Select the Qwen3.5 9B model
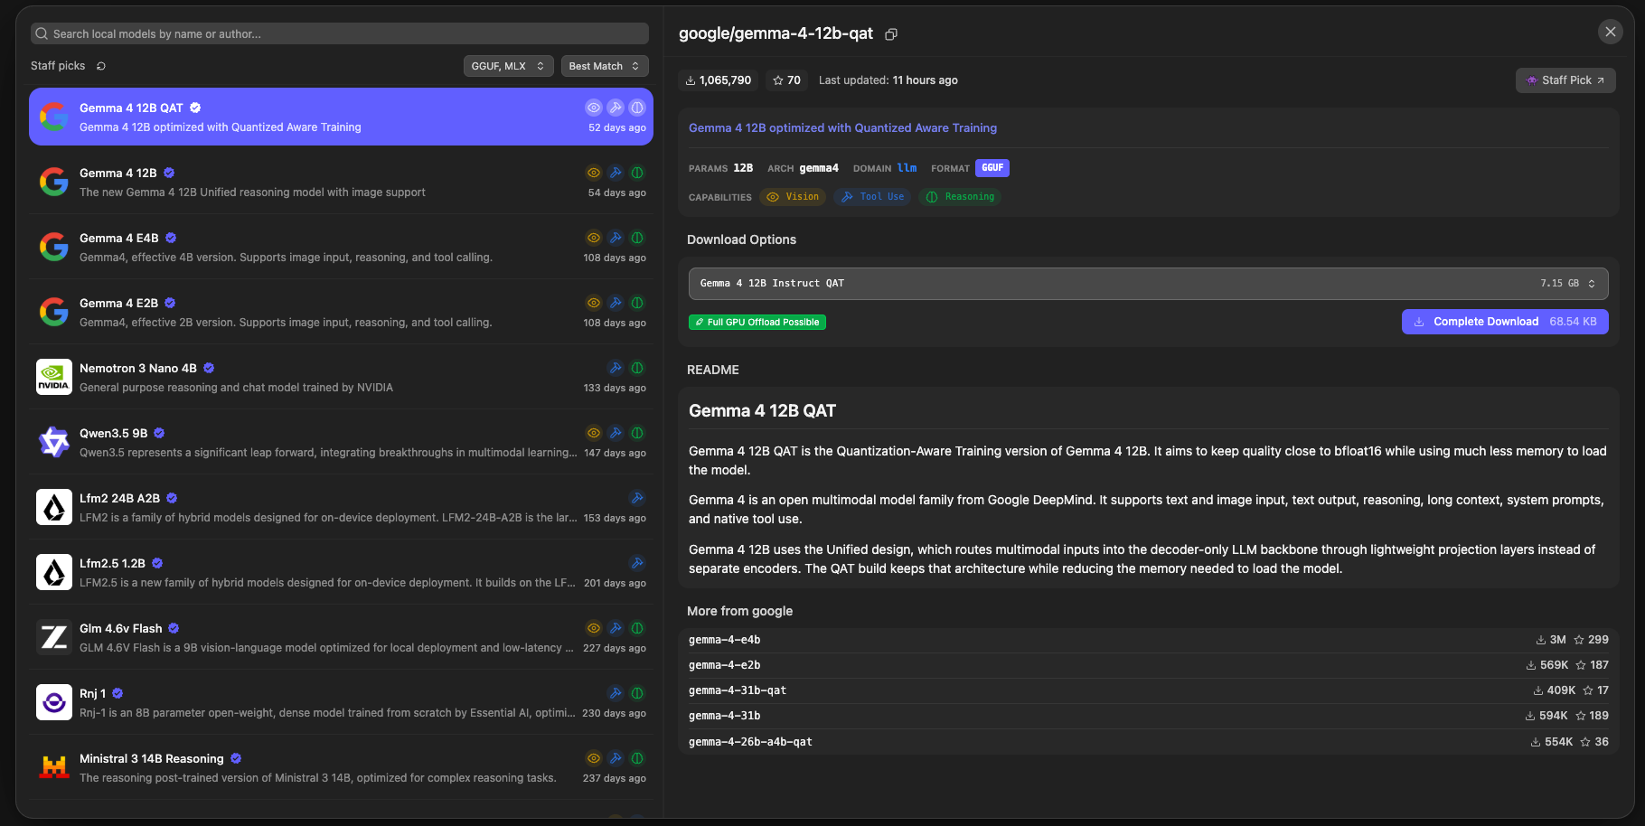Image resolution: width=1645 pixels, height=826 pixels. tap(341, 442)
